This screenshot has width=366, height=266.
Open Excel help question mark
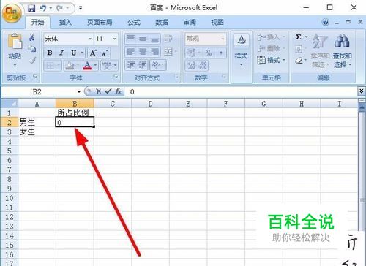point(326,23)
